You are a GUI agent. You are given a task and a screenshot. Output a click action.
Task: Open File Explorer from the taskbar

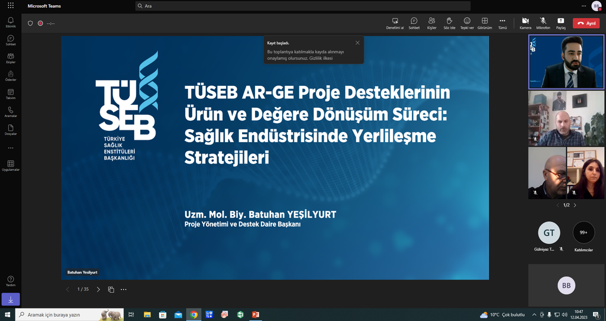pos(147,314)
